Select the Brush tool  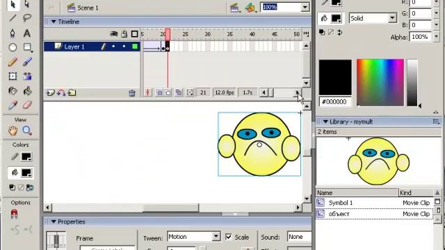click(27, 62)
